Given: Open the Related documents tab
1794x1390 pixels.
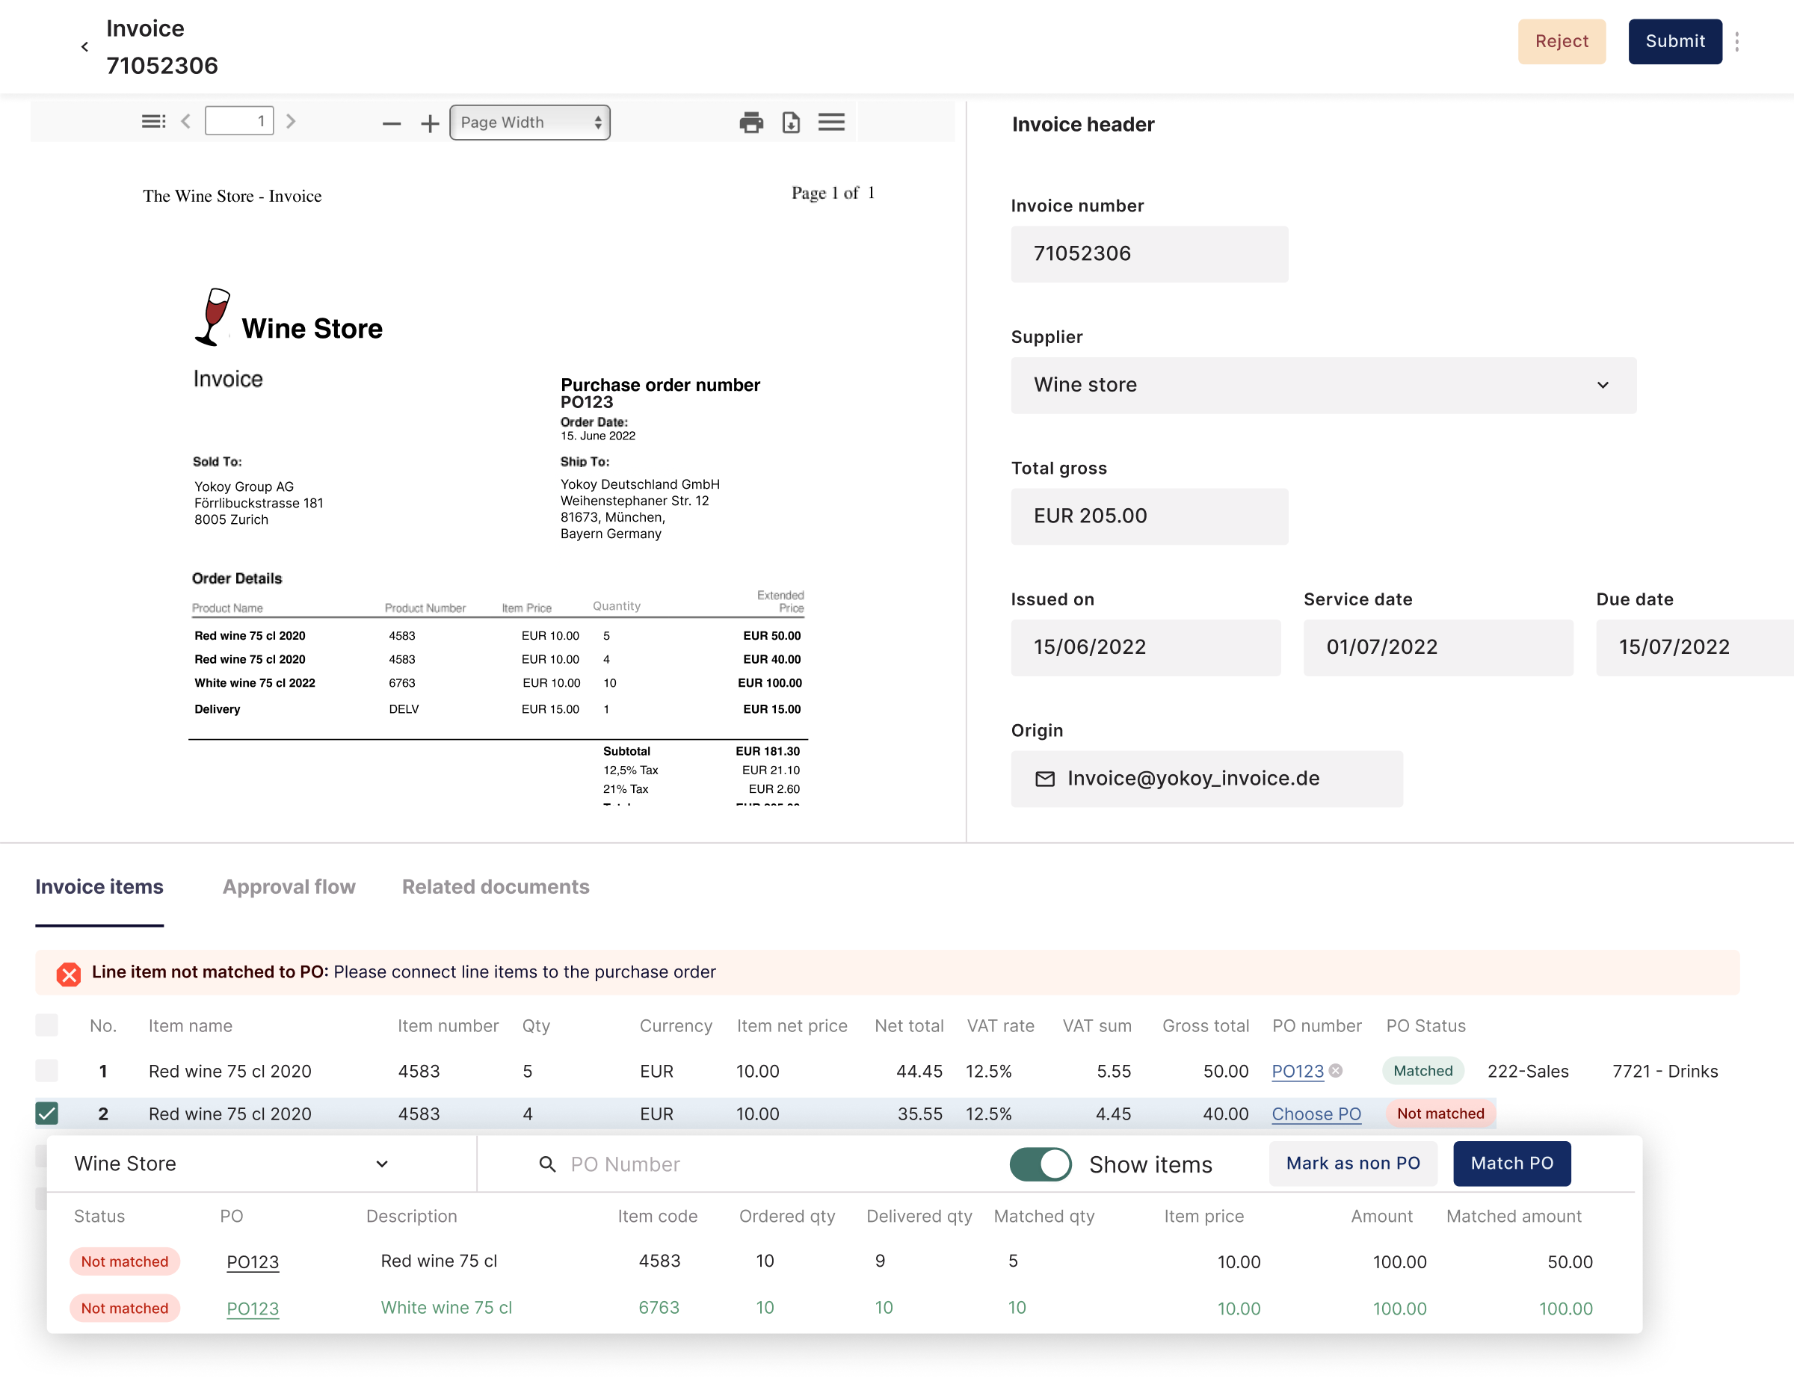Looking at the screenshot, I should [496, 887].
